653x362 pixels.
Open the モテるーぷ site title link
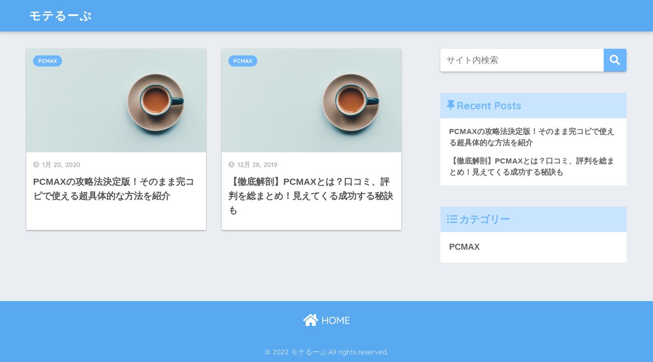pos(61,16)
